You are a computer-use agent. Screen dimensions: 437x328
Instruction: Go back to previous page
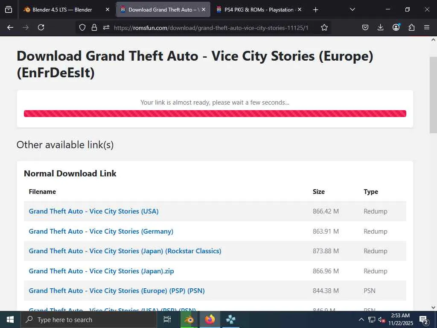[x=10, y=27]
